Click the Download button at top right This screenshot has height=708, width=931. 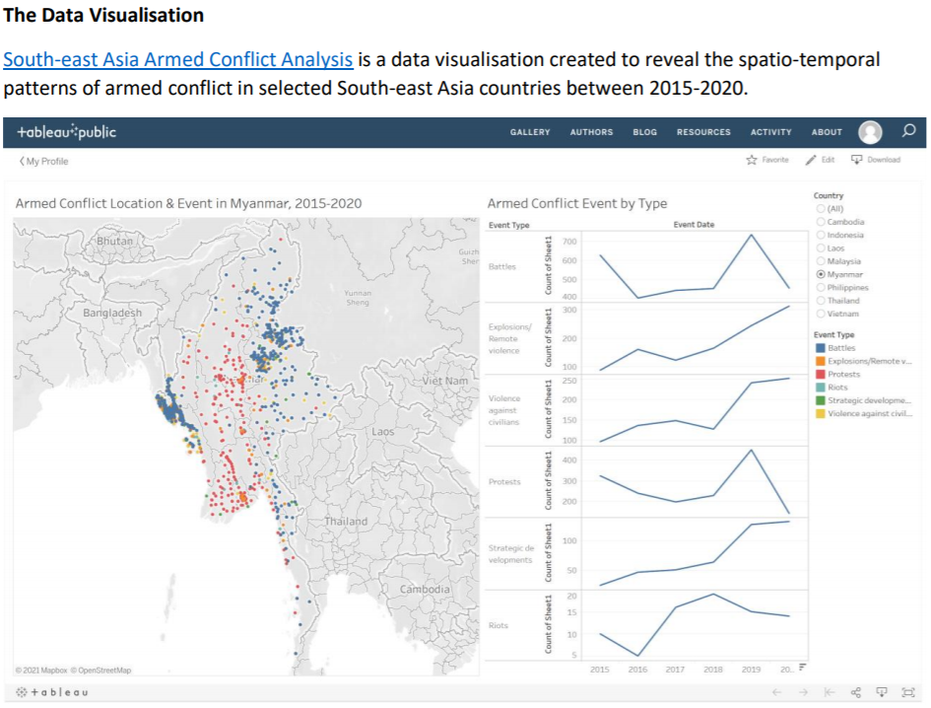[x=875, y=160]
